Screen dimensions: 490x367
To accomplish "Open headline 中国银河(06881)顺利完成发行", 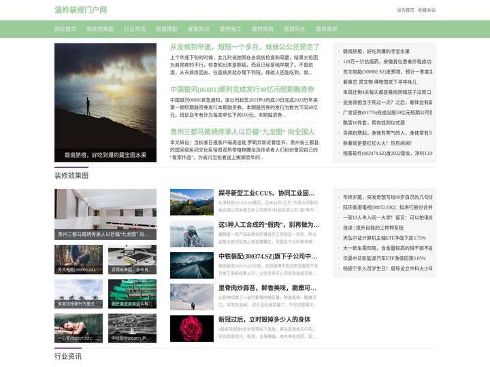I will (242, 90).
